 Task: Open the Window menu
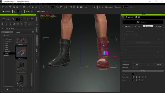(36, 4)
